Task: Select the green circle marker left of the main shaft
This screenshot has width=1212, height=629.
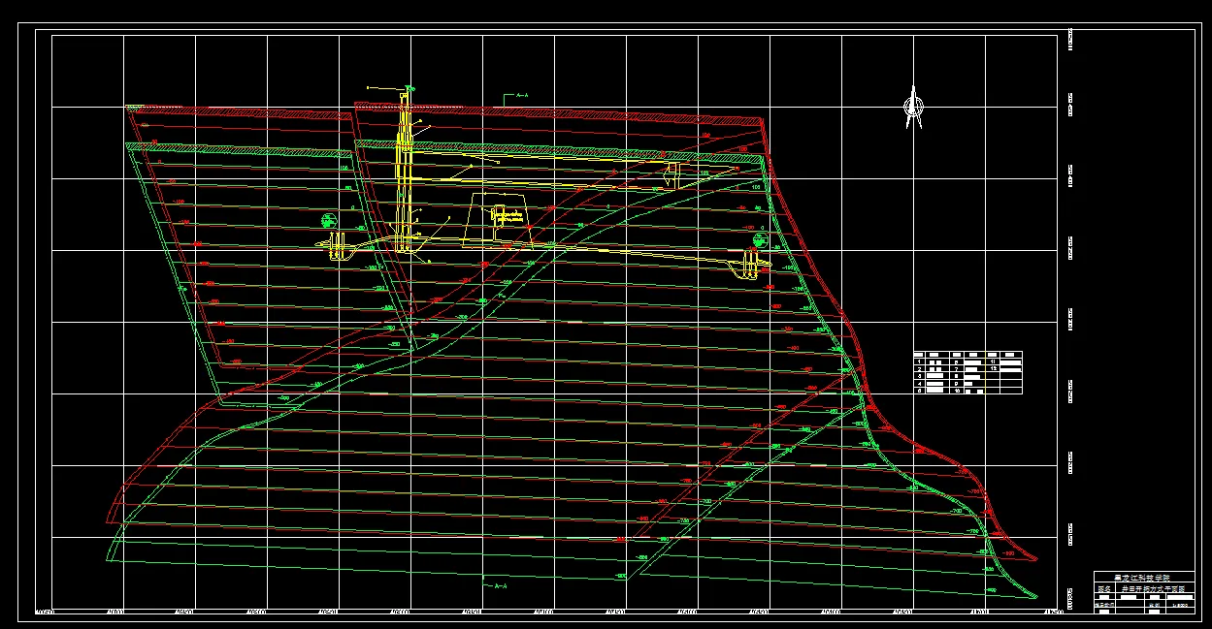Action: [329, 219]
